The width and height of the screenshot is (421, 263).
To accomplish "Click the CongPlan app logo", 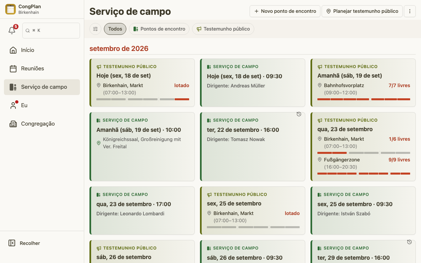I will 11,9.
